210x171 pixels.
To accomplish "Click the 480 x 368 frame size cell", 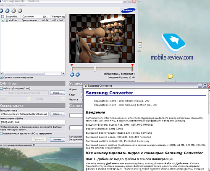I will click(58, 21).
